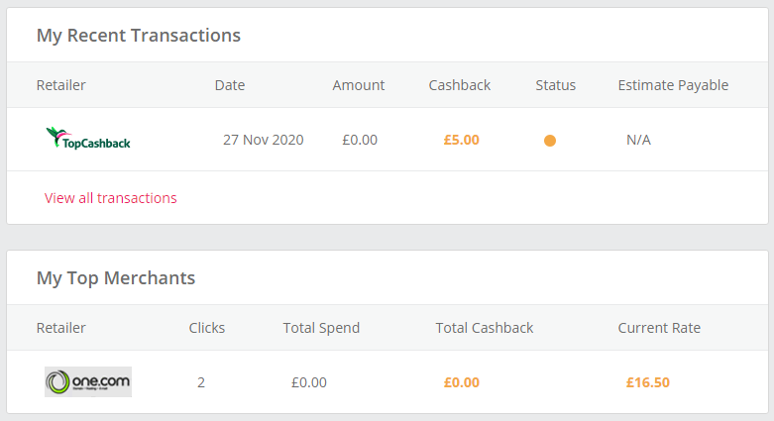Click the Clicks column header

pos(207,328)
